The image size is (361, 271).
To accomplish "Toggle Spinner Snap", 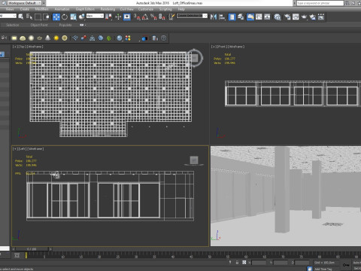I will 162,17.
